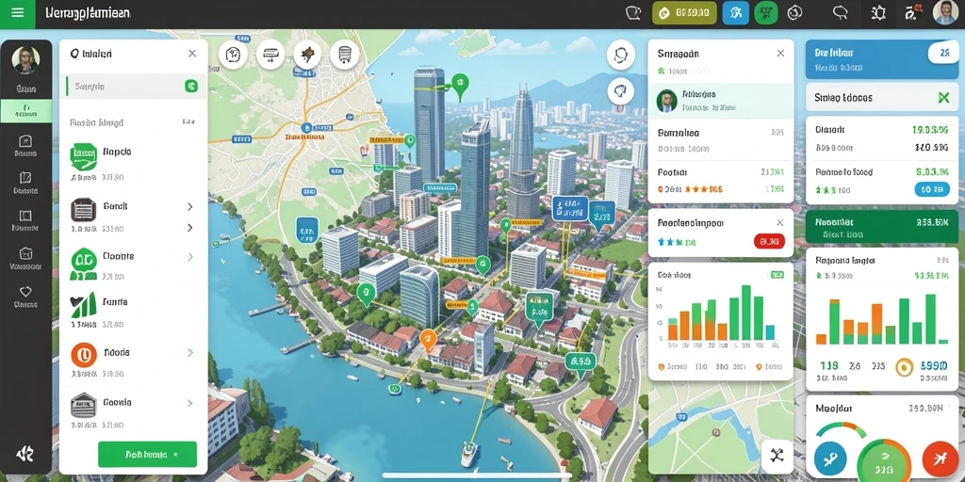Click the white horizontal bar at map bottom
The width and height of the screenshot is (965, 482).
click(x=476, y=475)
